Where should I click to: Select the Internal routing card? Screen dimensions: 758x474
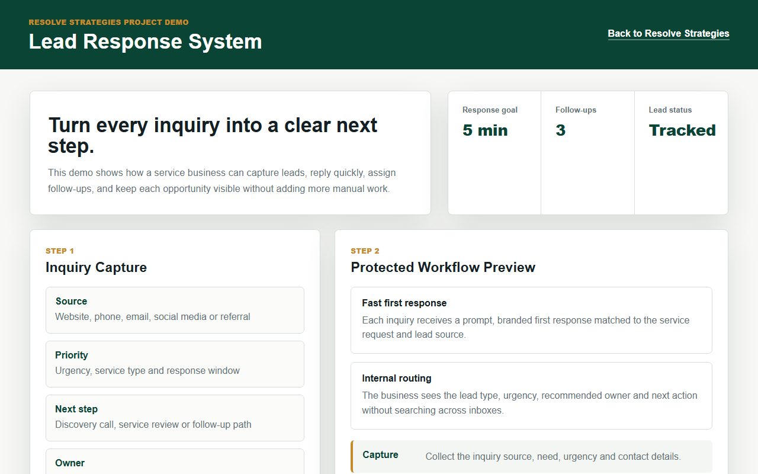pyautogui.click(x=531, y=395)
